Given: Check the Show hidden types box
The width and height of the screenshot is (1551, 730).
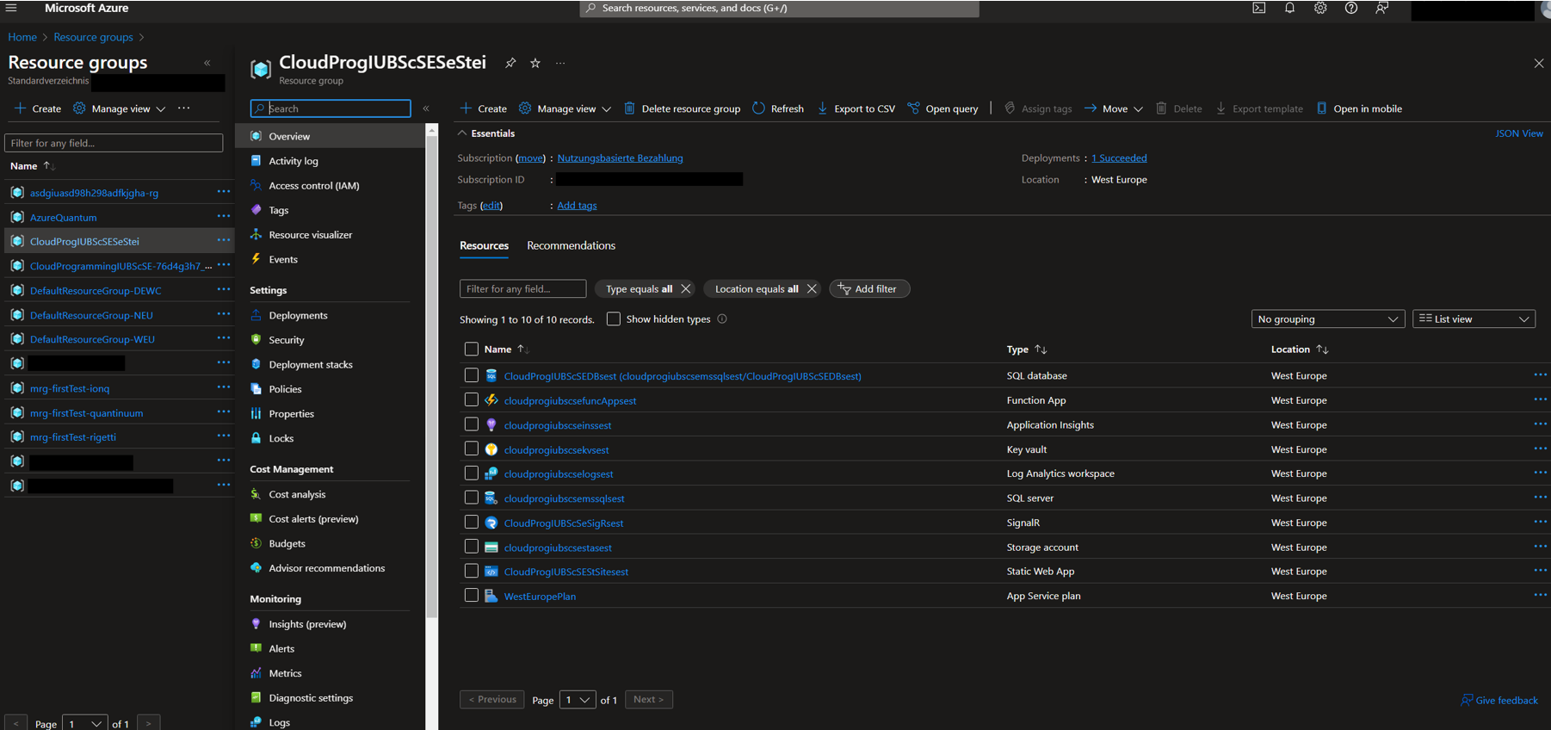Looking at the screenshot, I should [x=614, y=319].
